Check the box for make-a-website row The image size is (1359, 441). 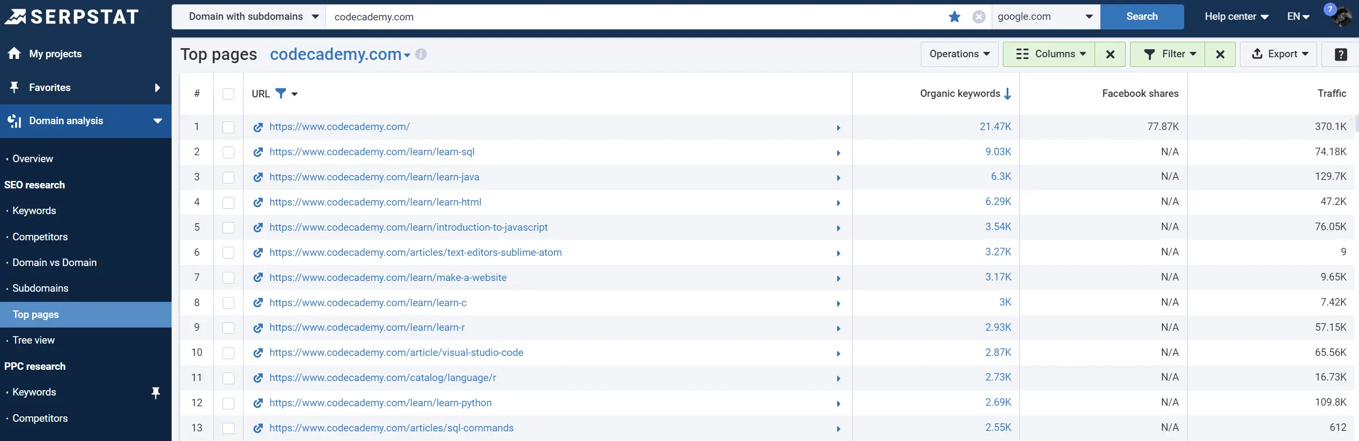(228, 278)
